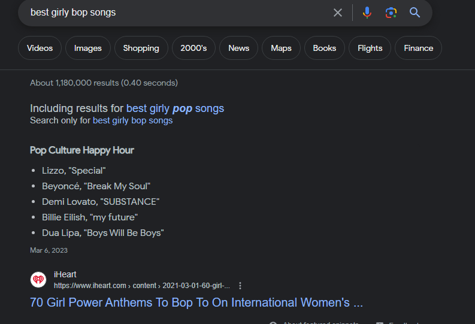Switch to the News filter tab
This screenshot has width=475, height=324.
(239, 48)
